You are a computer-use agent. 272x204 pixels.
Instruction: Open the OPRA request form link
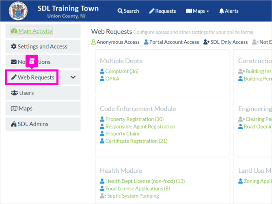[112, 79]
